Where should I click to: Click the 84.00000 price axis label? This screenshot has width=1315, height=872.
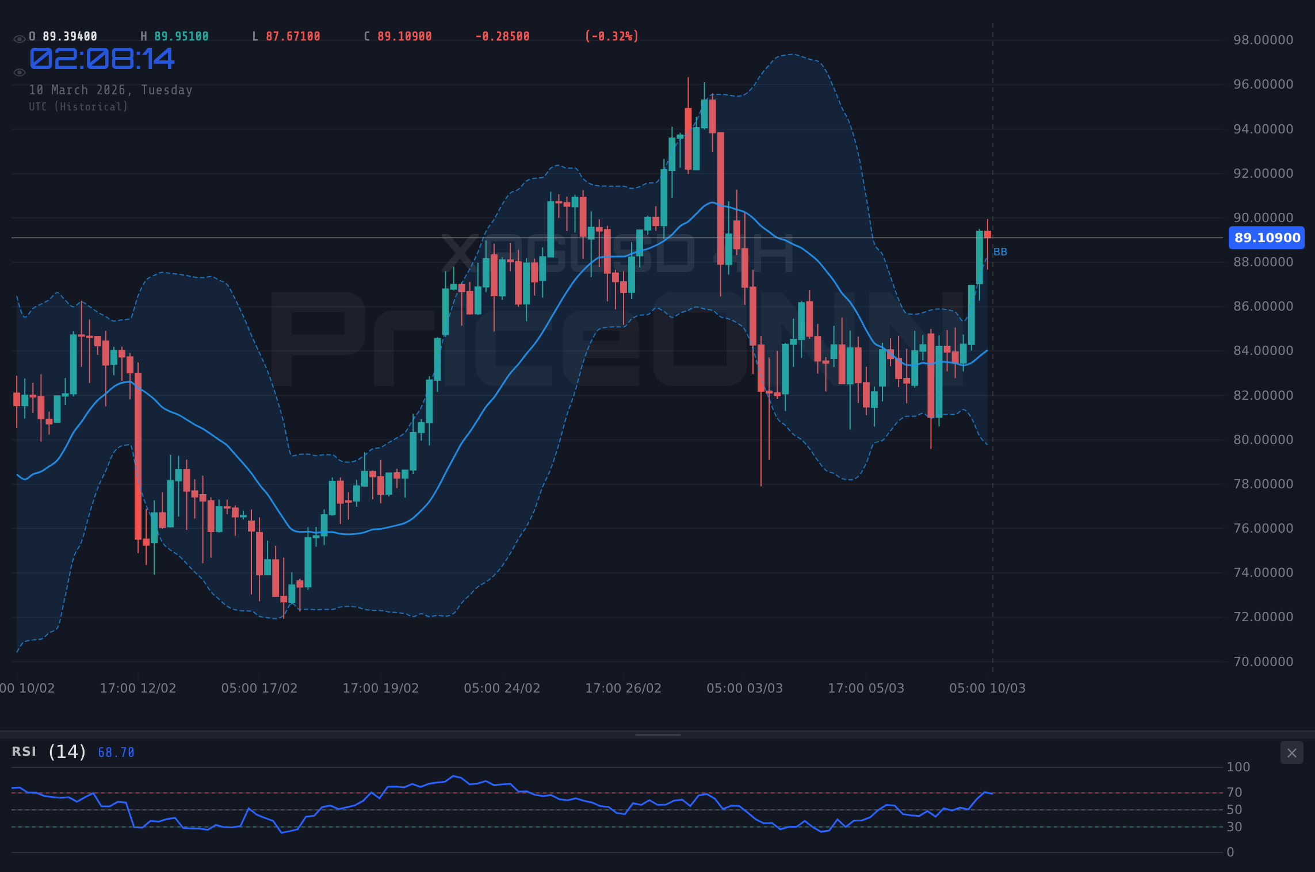1263,351
